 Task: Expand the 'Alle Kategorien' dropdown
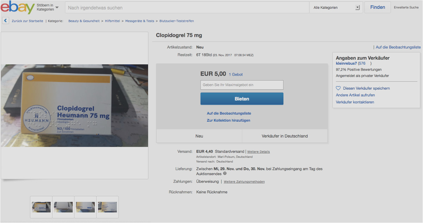[x=336, y=7]
